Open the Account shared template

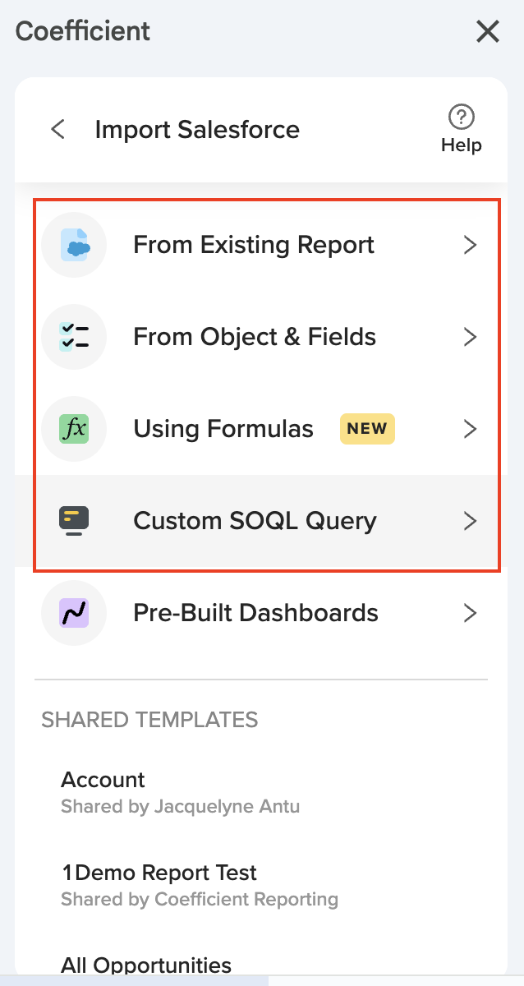103,780
